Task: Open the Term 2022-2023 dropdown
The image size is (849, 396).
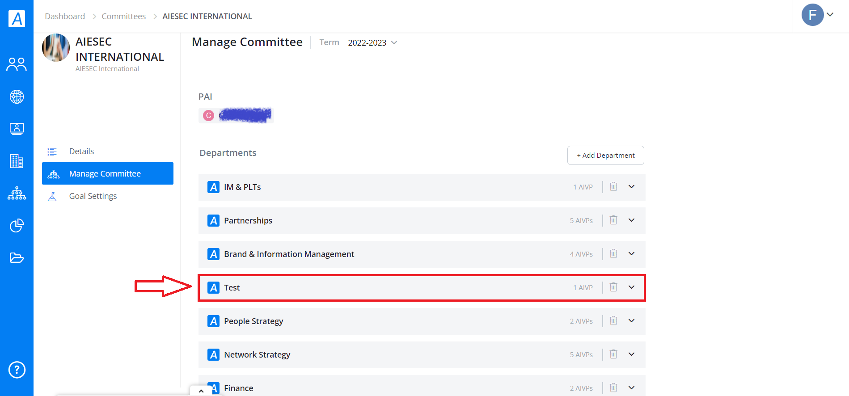Action: tap(372, 42)
